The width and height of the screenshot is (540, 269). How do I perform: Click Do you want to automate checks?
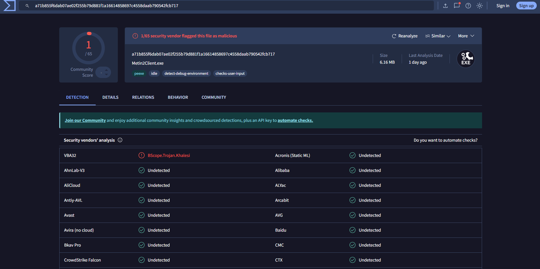tap(446, 140)
